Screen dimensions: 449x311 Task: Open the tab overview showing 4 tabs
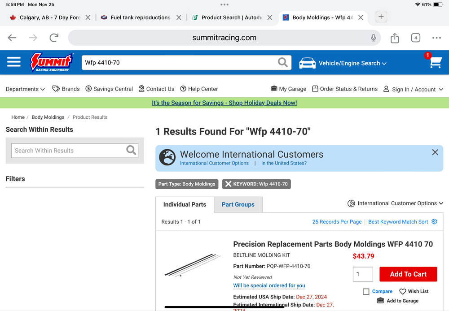coord(415,38)
